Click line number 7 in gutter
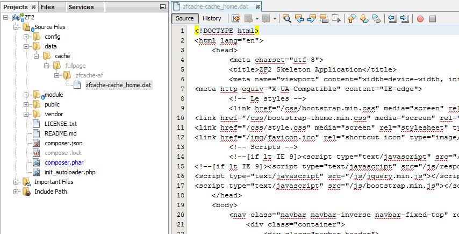Image resolution: width=459 pixels, height=234 pixels. (183, 89)
